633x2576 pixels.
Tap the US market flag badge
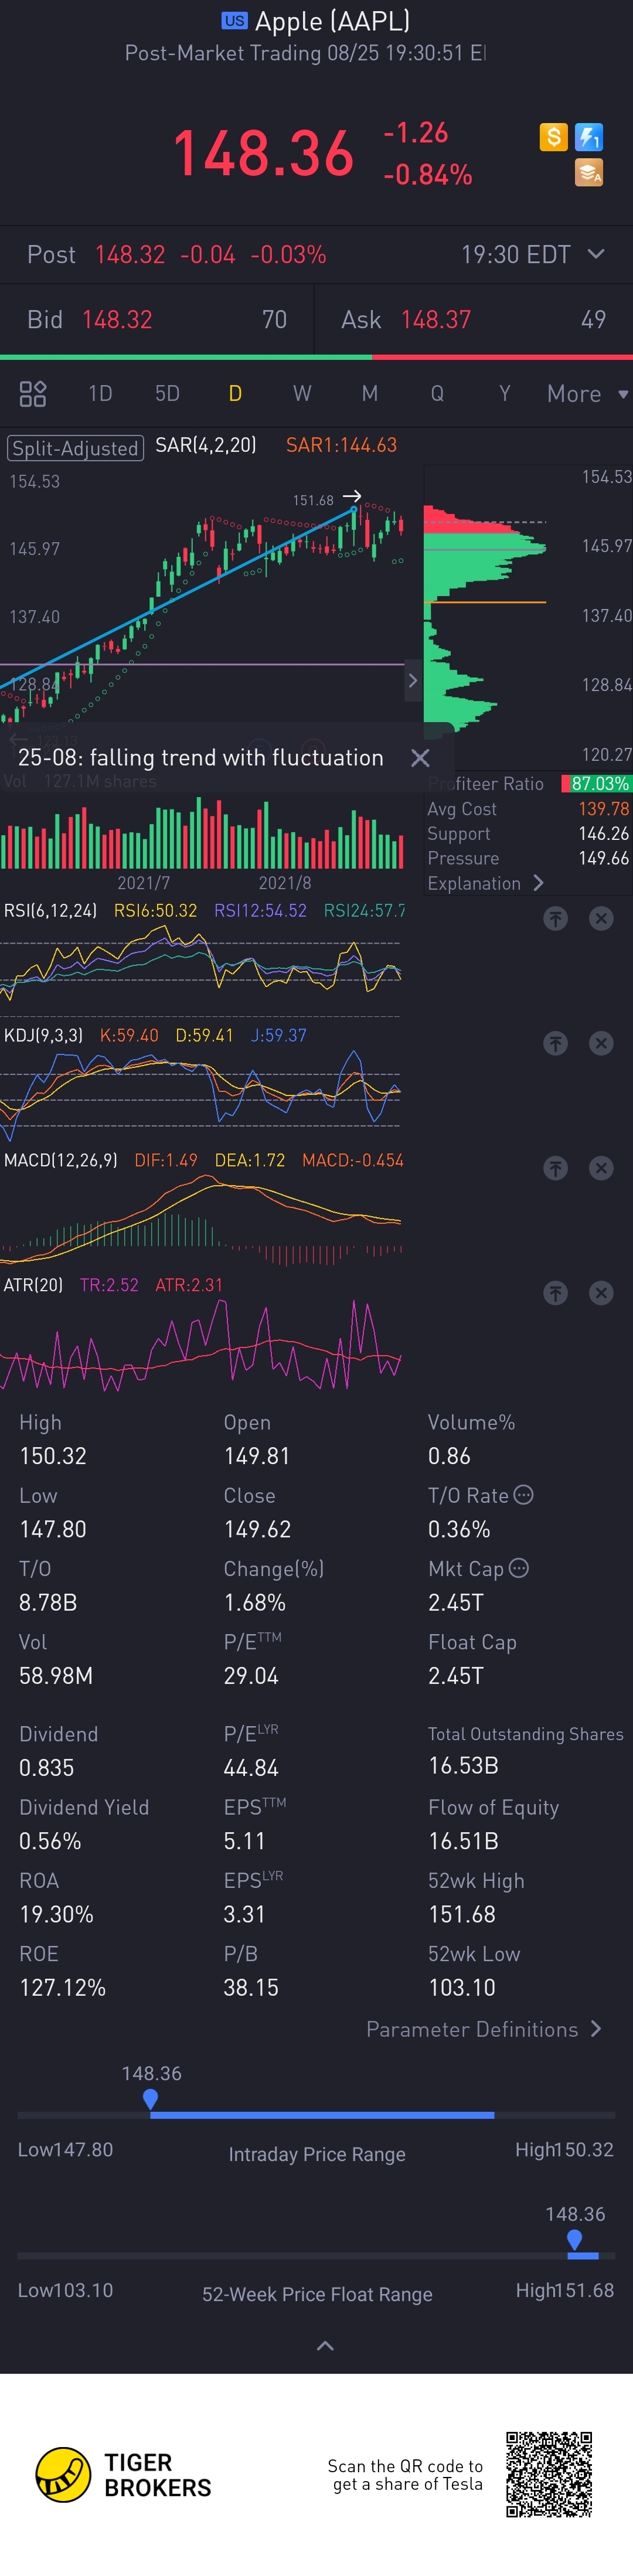pos(234,21)
